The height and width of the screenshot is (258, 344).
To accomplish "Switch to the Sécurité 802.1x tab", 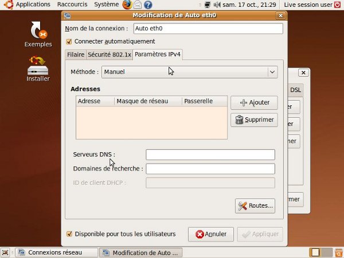I will (x=109, y=55).
